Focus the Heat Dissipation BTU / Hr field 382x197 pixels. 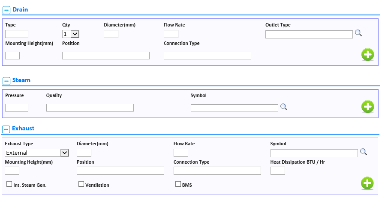pos(278,171)
